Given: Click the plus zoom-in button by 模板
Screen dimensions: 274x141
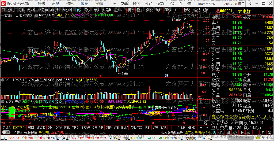Looking at the screenshot, I should tap(201, 128).
